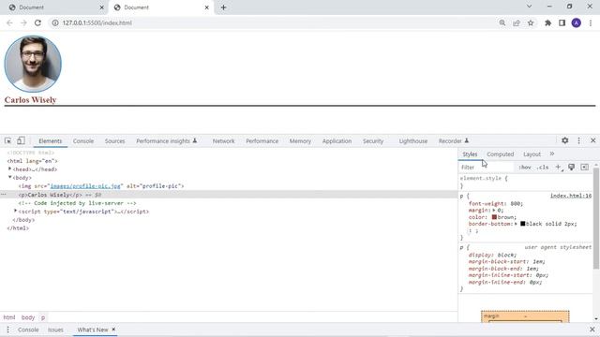Open the profile avatar A
The width and height of the screenshot is (600, 337).
[x=576, y=22]
